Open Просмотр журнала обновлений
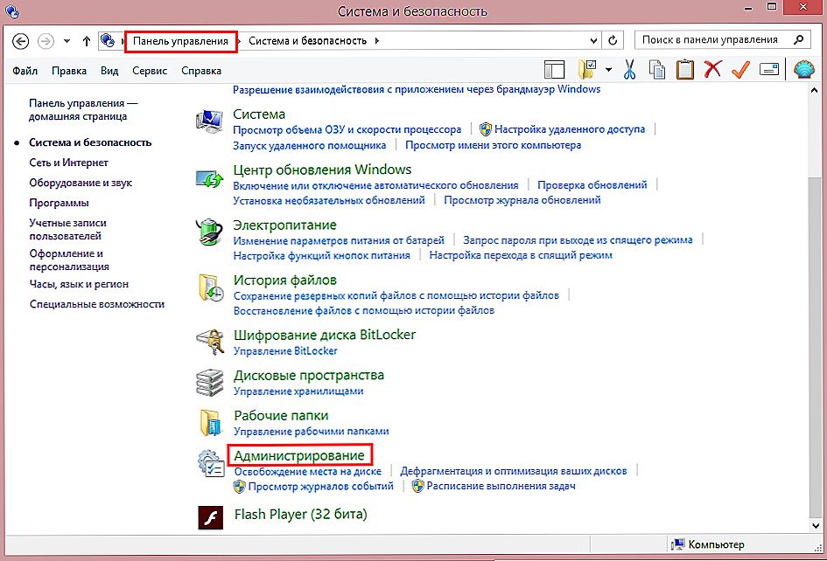The height and width of the screenshot is (561, 827). [522, 200]
